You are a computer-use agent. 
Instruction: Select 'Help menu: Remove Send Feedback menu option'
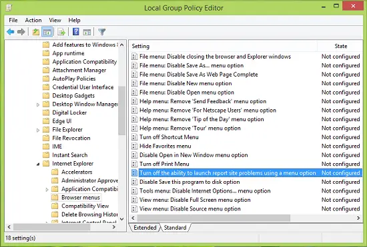coord(203,101)
